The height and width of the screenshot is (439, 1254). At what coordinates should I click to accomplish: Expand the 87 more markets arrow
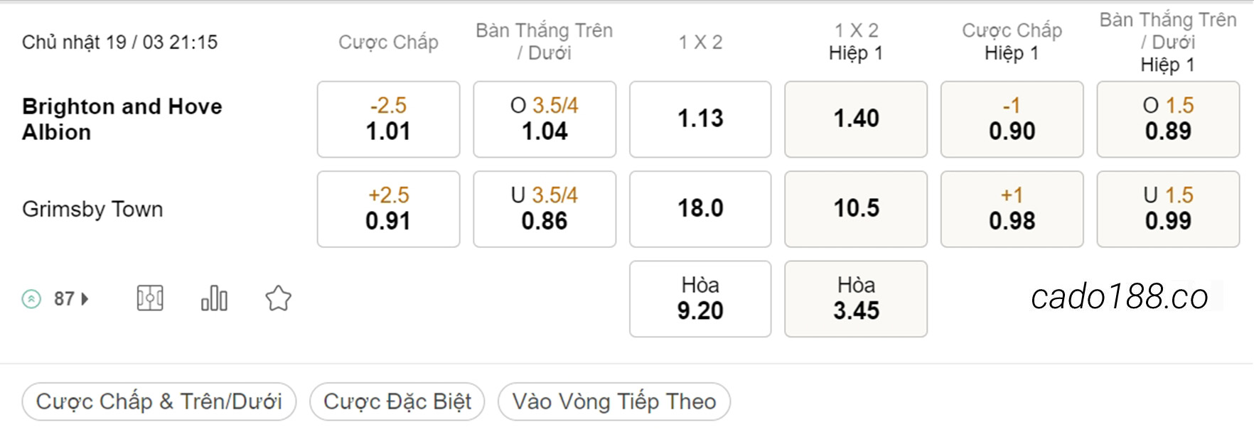pyautogui.click(x=85, y=299)
